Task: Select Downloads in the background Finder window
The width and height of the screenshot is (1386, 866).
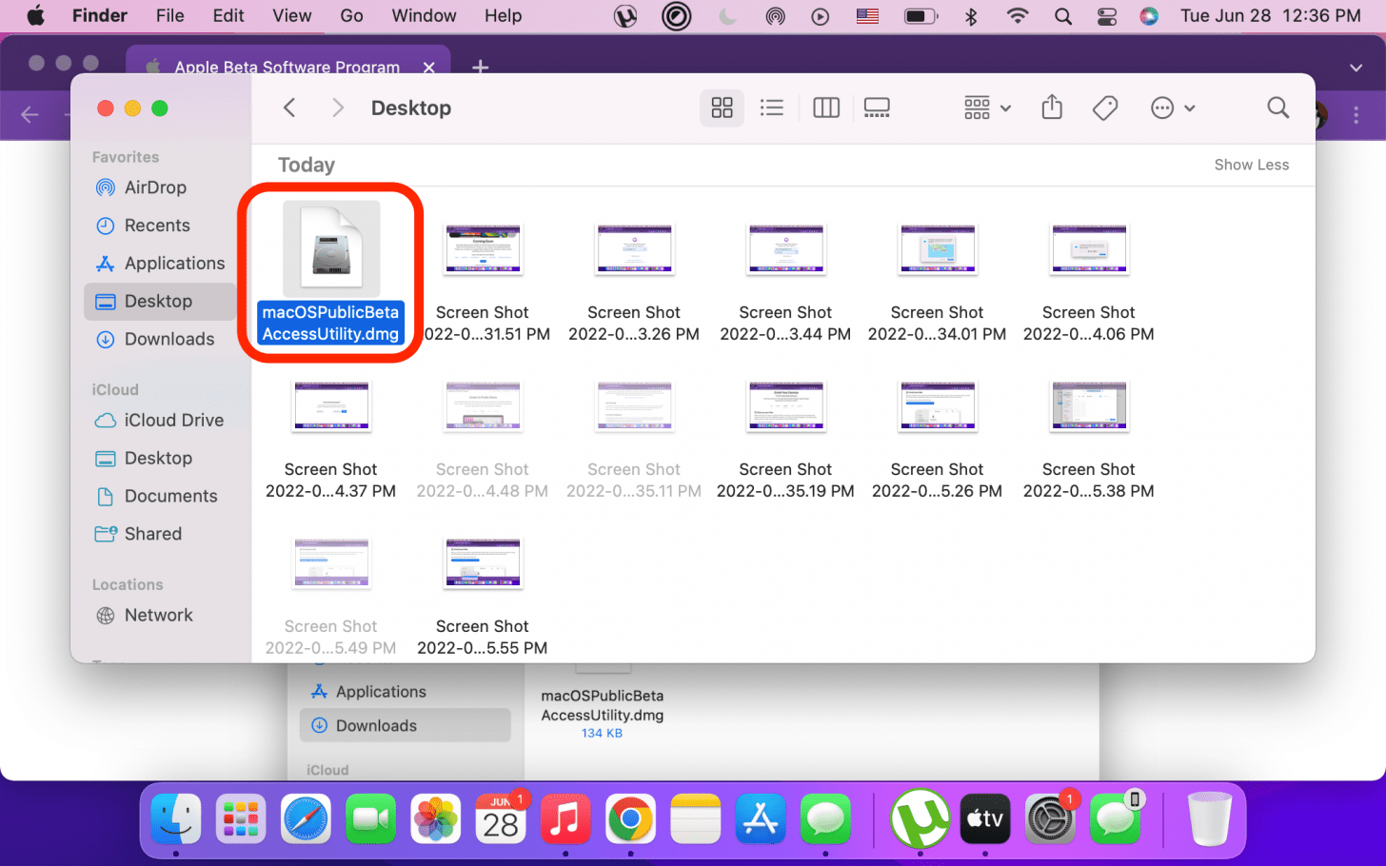Action: pos(405,726)
